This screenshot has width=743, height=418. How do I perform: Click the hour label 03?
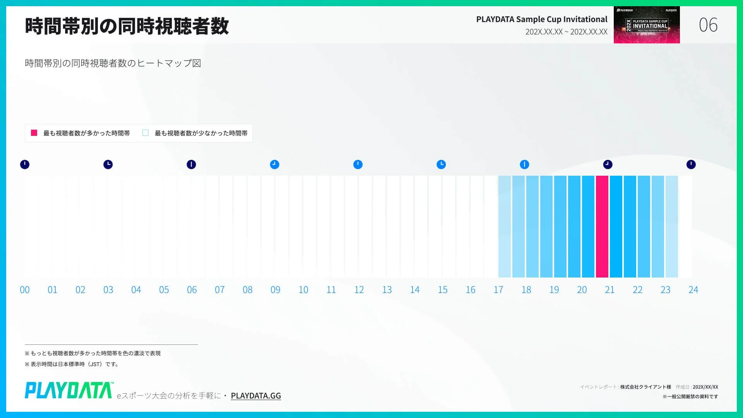pos(108,290)
